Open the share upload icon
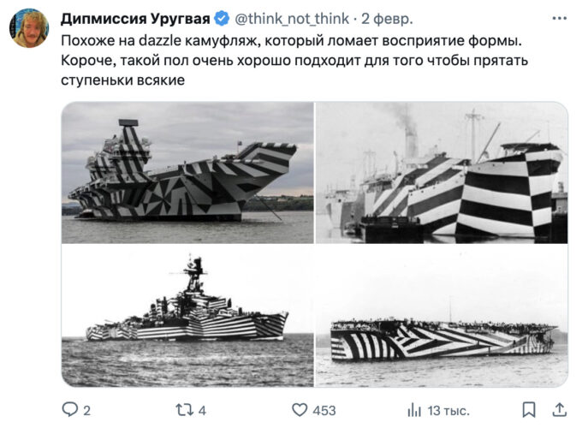 (560, 409)
